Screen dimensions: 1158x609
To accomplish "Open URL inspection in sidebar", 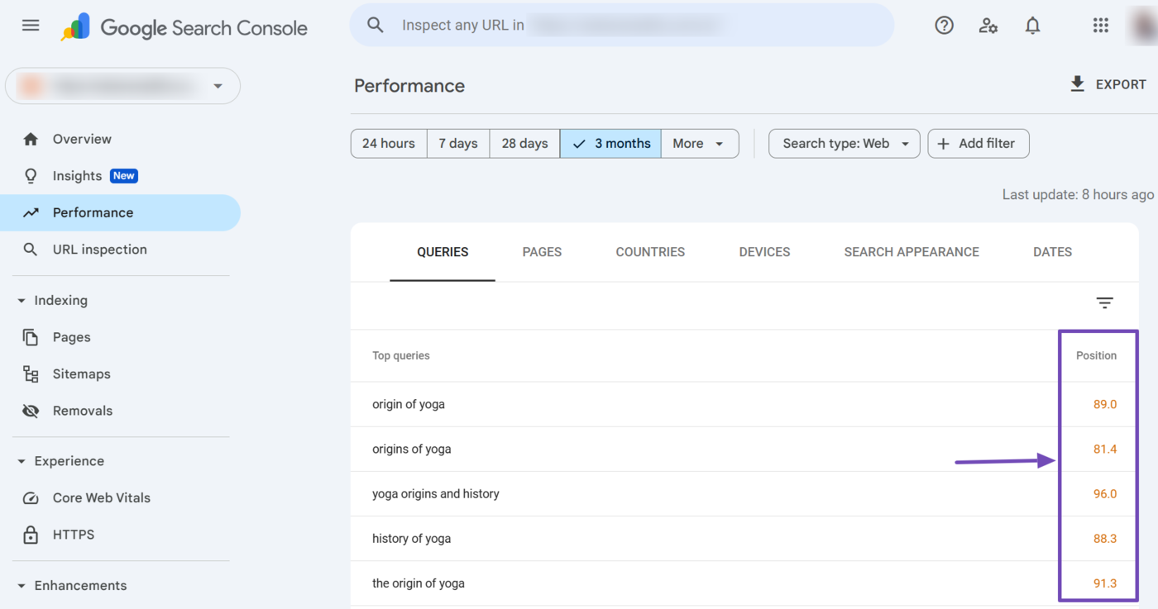I will 99,250.
